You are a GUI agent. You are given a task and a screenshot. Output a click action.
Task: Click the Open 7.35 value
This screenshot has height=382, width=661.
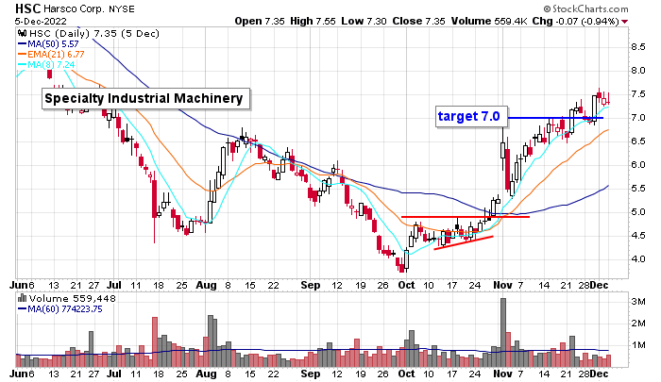260,21
